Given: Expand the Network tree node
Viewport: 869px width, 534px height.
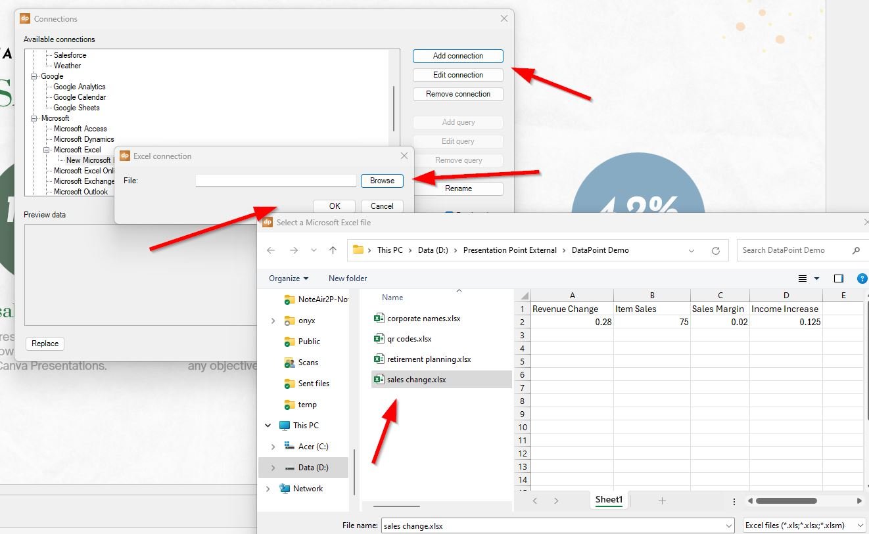Looking at the screenshot, I should pyautogui.click(x=268, y=489).
